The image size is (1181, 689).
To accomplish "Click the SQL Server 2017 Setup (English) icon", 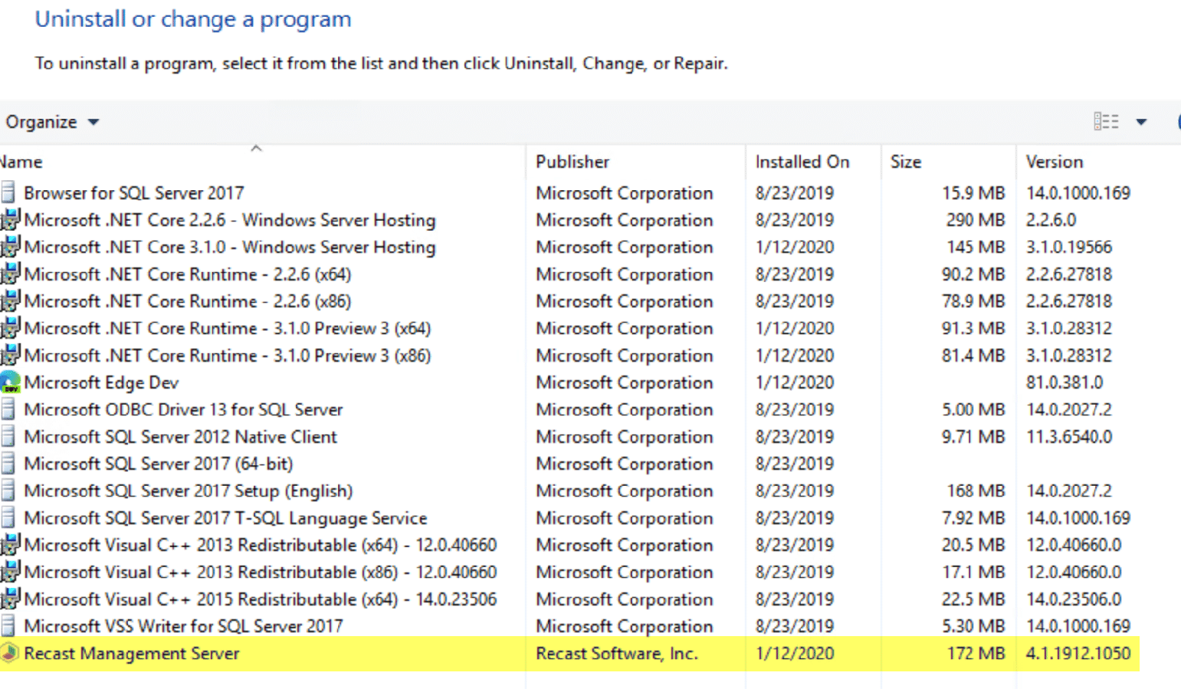I will (x=8, y=491).
